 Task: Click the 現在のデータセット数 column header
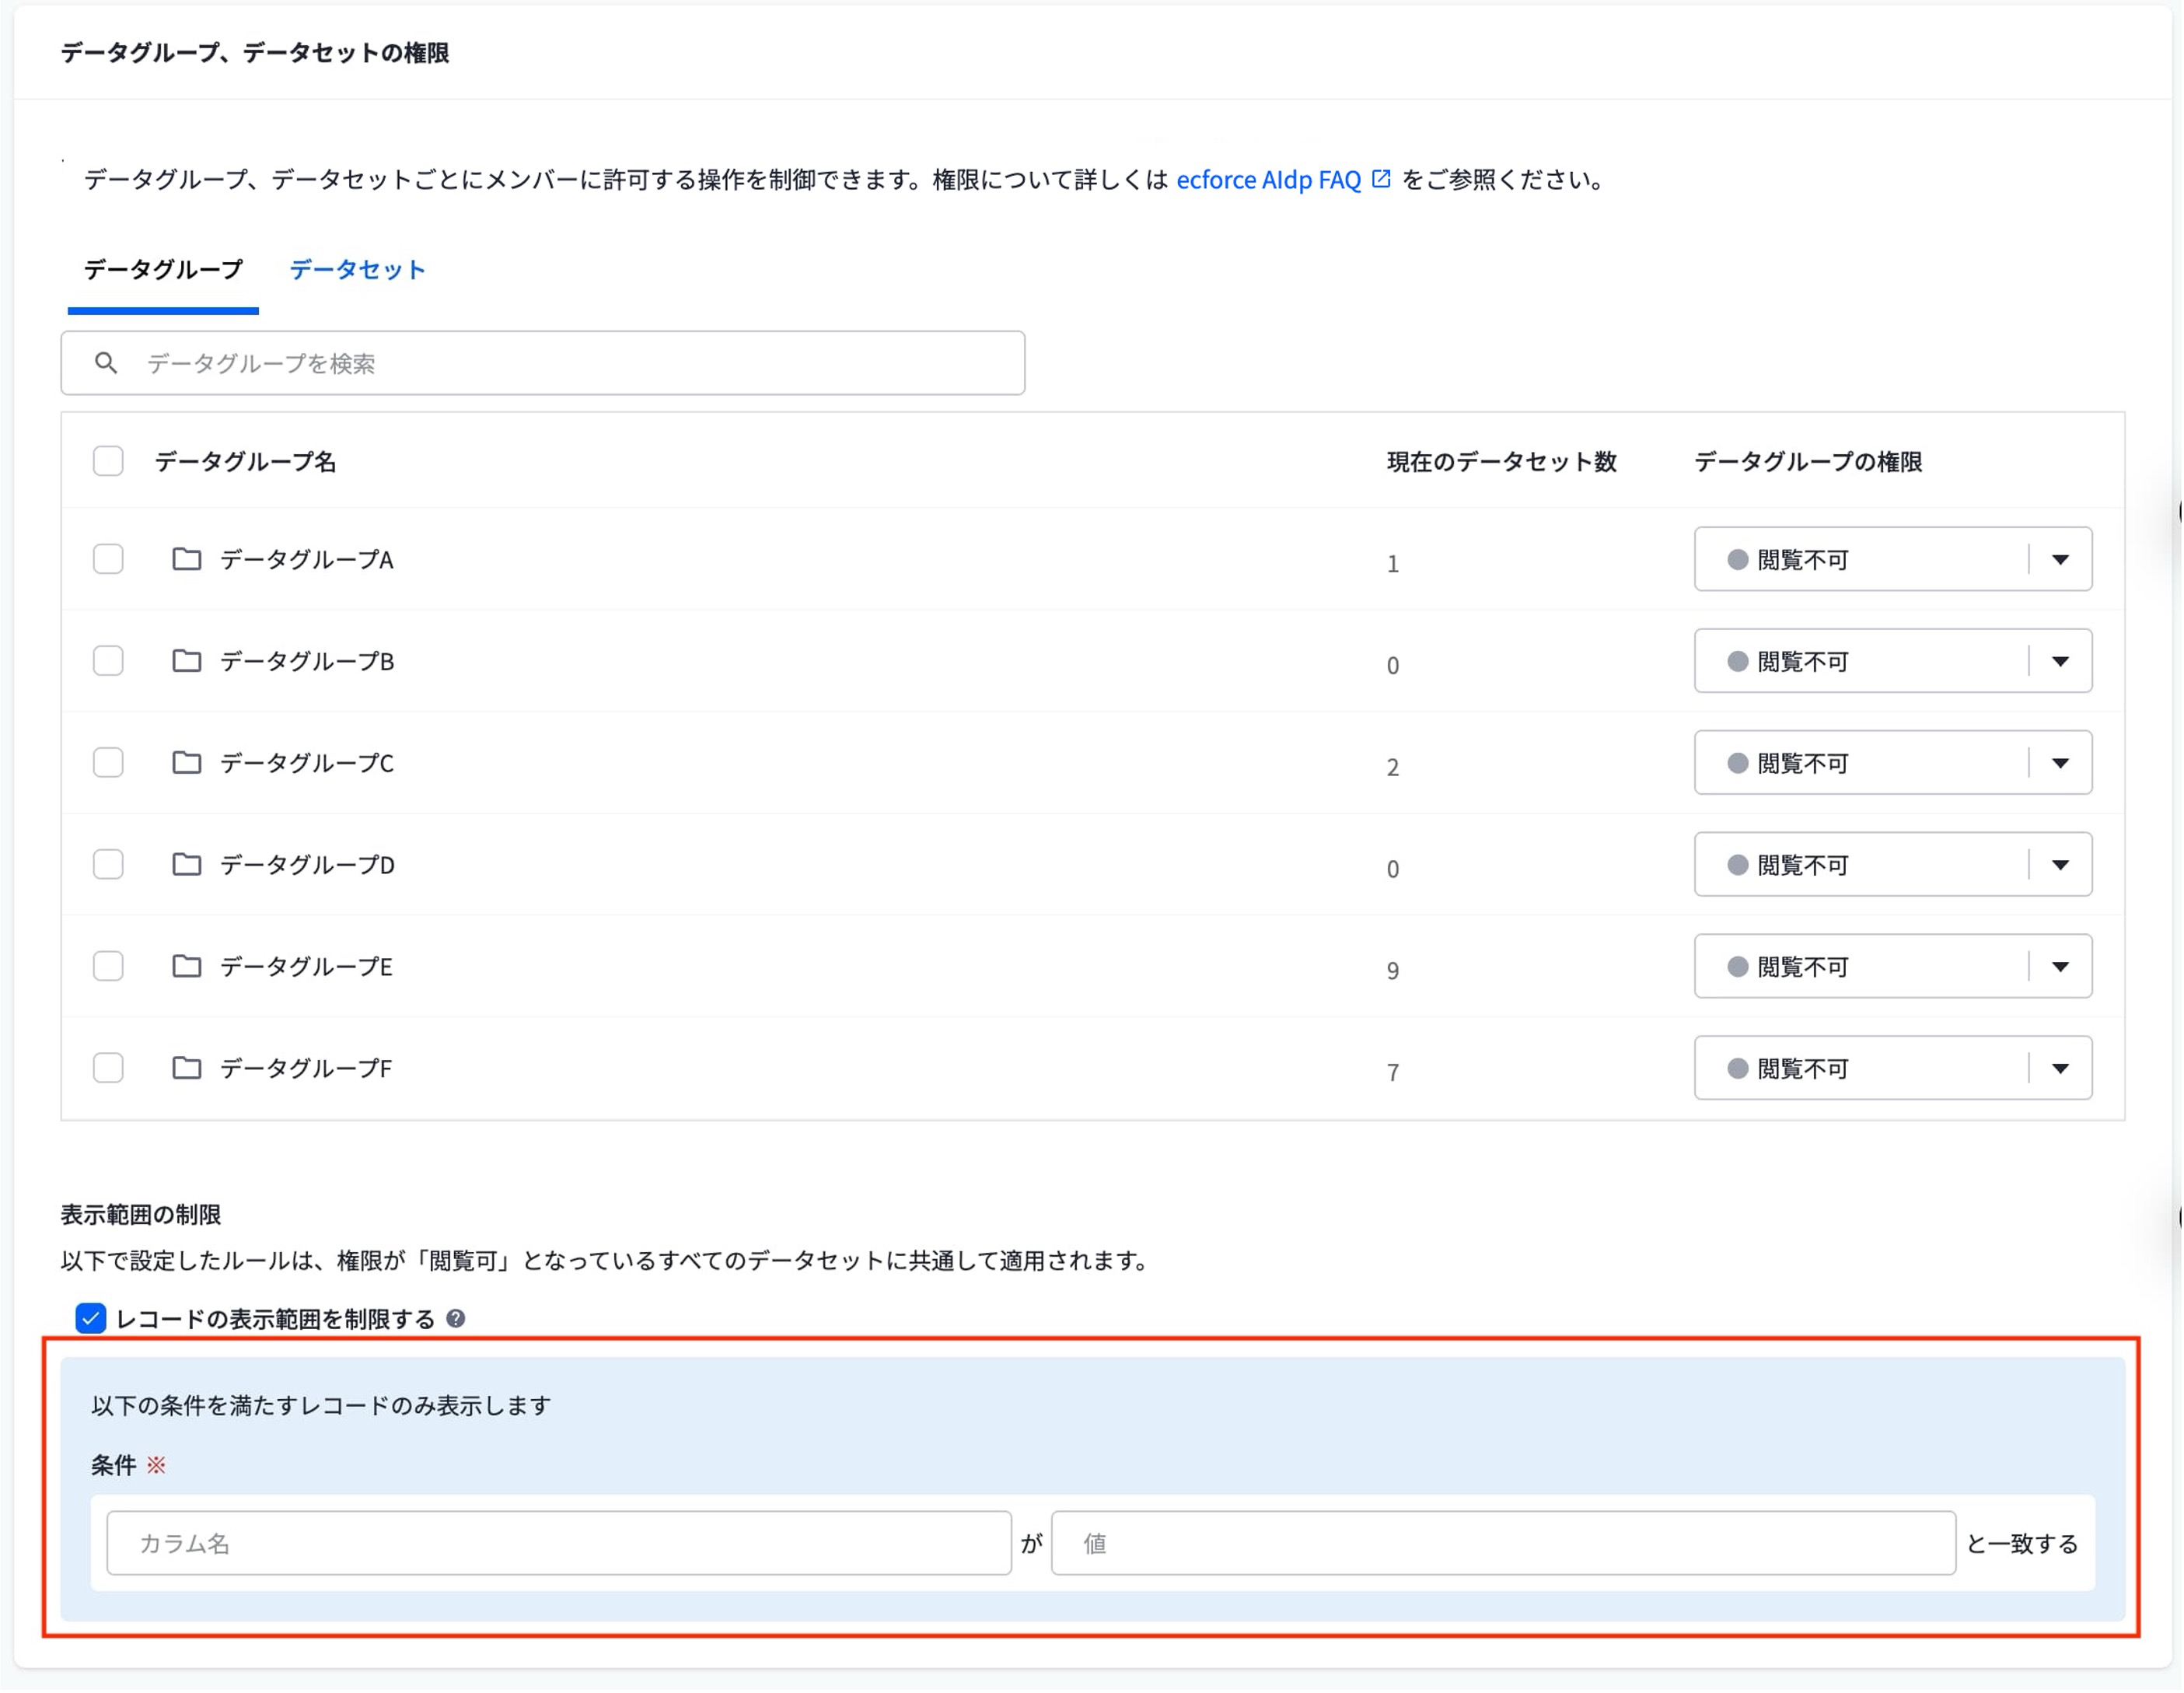click(1501, 461)
